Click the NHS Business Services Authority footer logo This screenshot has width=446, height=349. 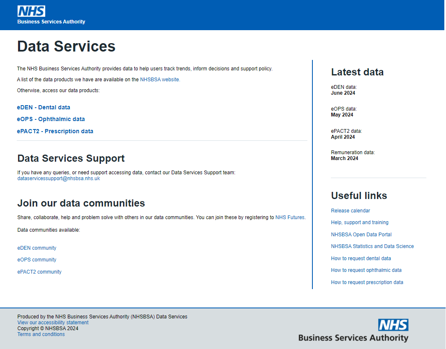(353, 330)
